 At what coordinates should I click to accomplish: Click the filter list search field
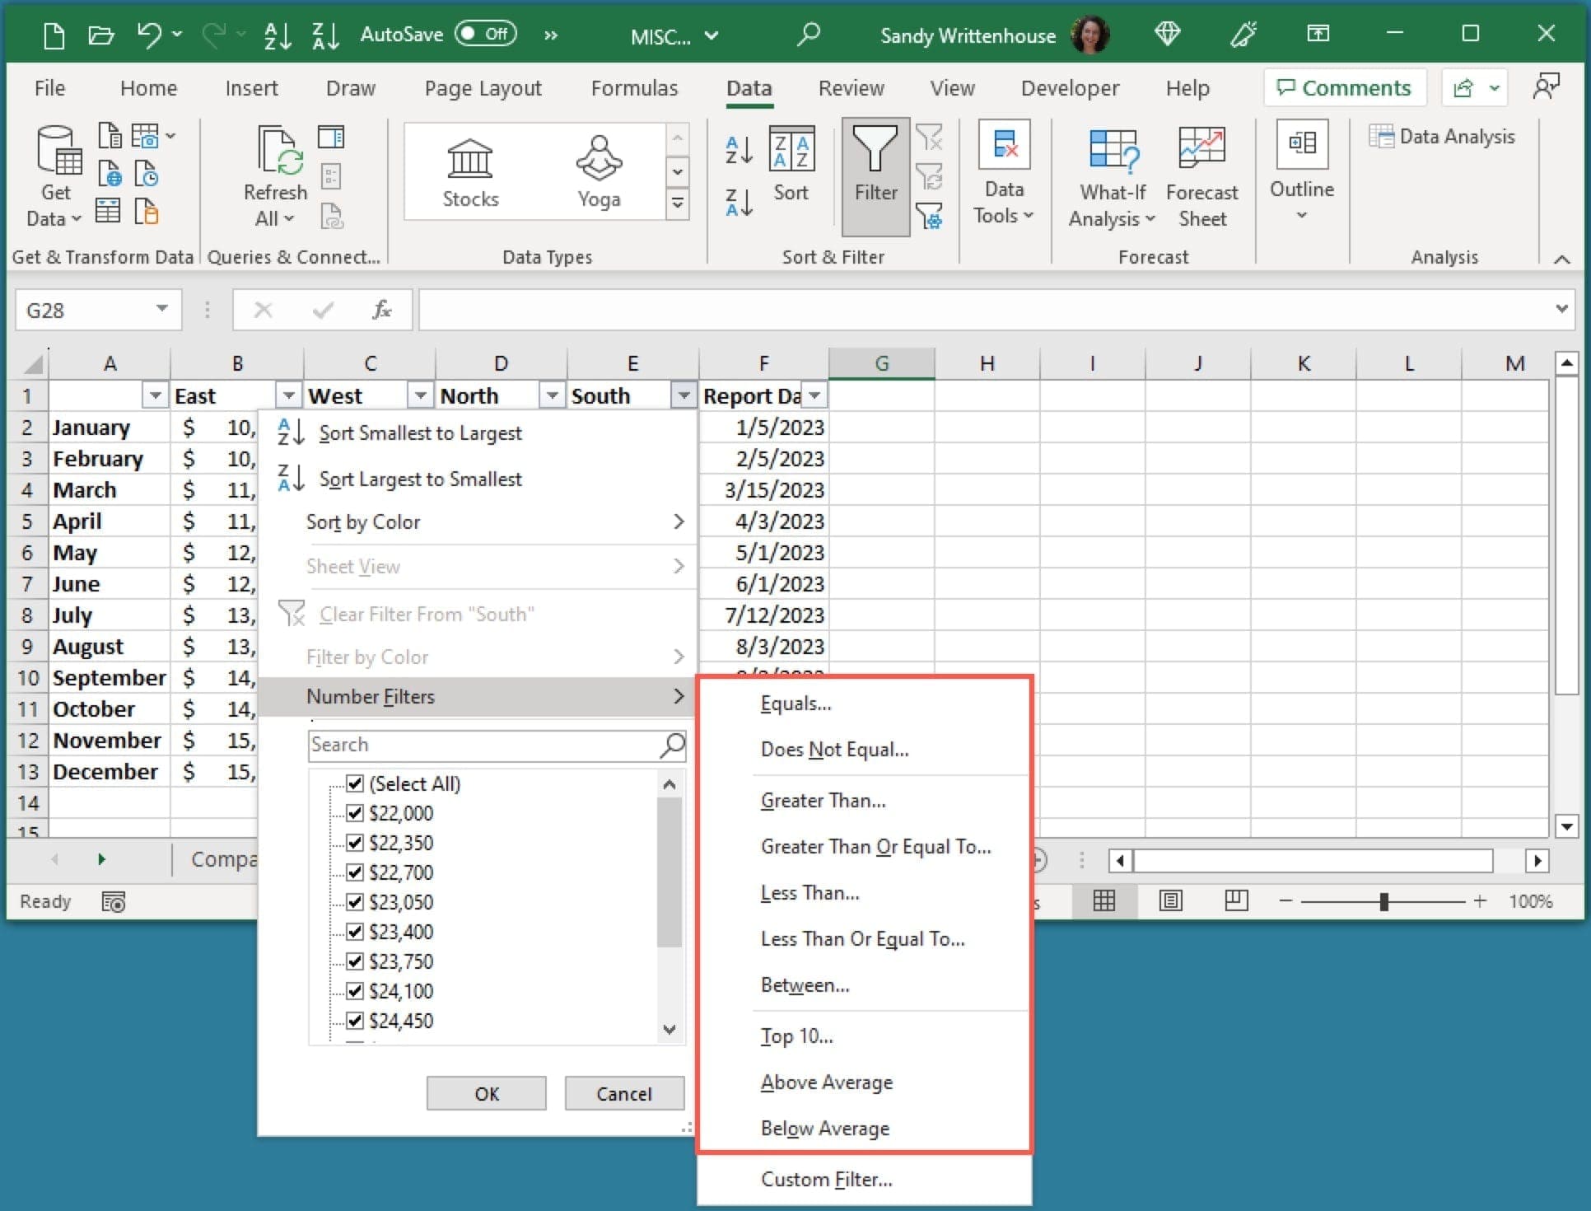coord(486,744)
